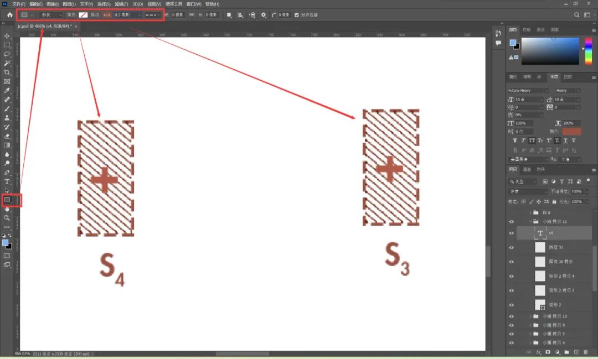Select the Move tool
Screen dimensions: 598x359
point(7,36)
